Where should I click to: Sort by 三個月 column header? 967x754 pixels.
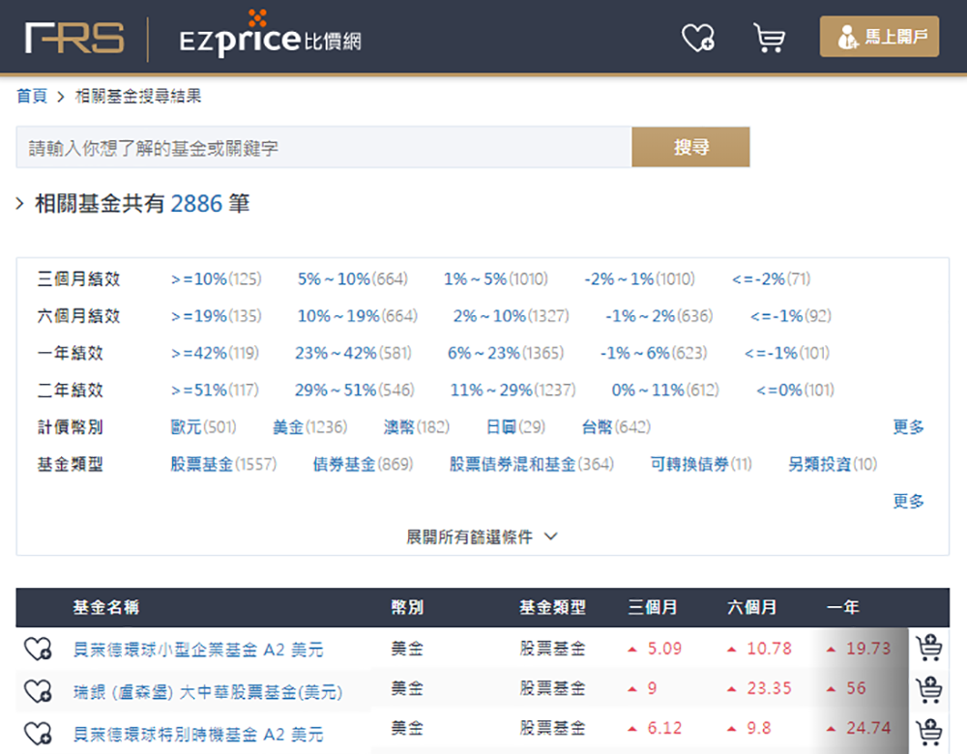pos(653,607)
